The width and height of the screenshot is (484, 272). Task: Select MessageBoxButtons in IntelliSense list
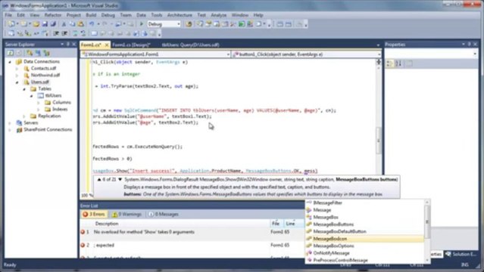(x=364, y=224)
